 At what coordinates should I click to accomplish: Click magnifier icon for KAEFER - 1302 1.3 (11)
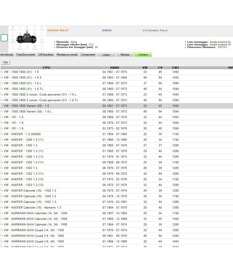[2, 174]
